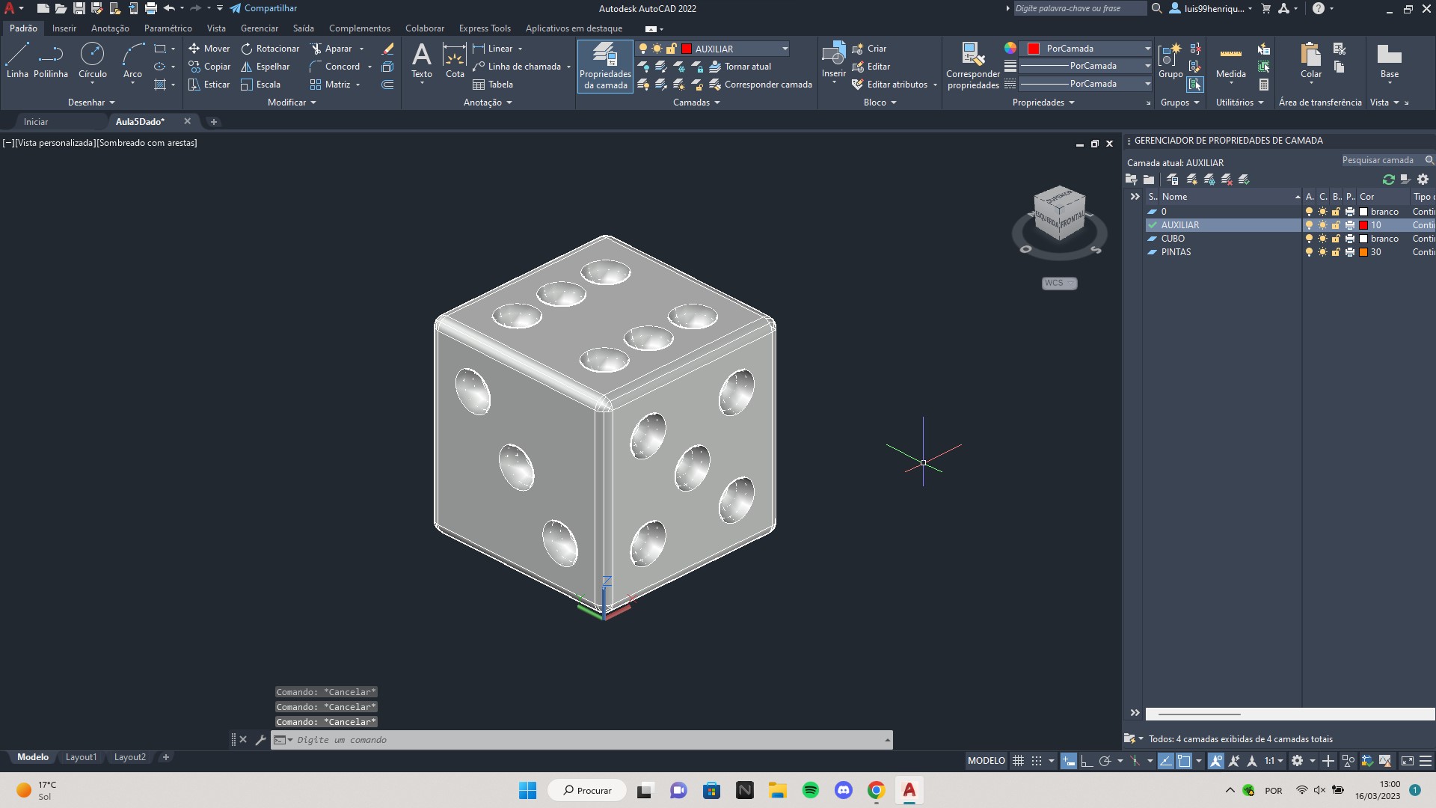The height and width of the screenshot is (808, 1436).
Task: Switch to the Iniciar document tab
Action: click(x=35, y=121)
